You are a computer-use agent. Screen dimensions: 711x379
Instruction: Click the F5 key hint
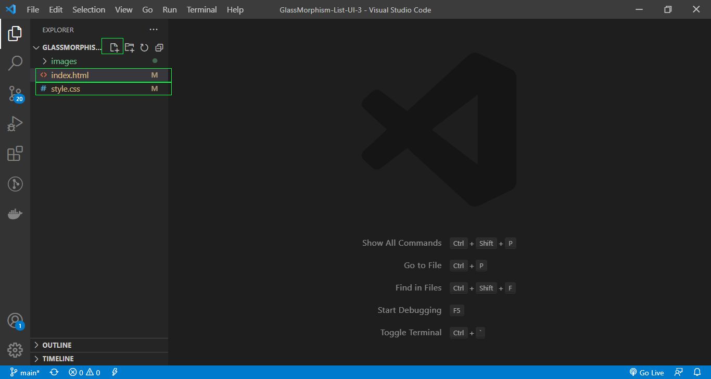(456, 310)
